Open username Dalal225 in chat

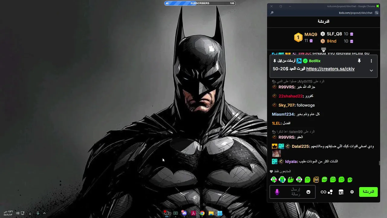(x=300, y=146)
